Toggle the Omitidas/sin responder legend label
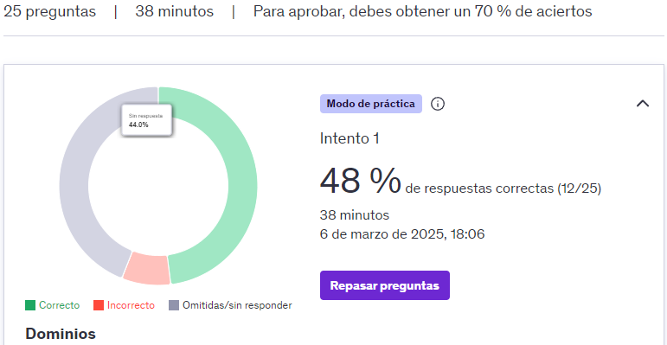This screenshot has height=345, width=667. pos(237,305)
